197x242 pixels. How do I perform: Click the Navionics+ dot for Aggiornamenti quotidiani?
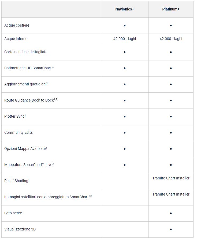click(x=125, y=84)
